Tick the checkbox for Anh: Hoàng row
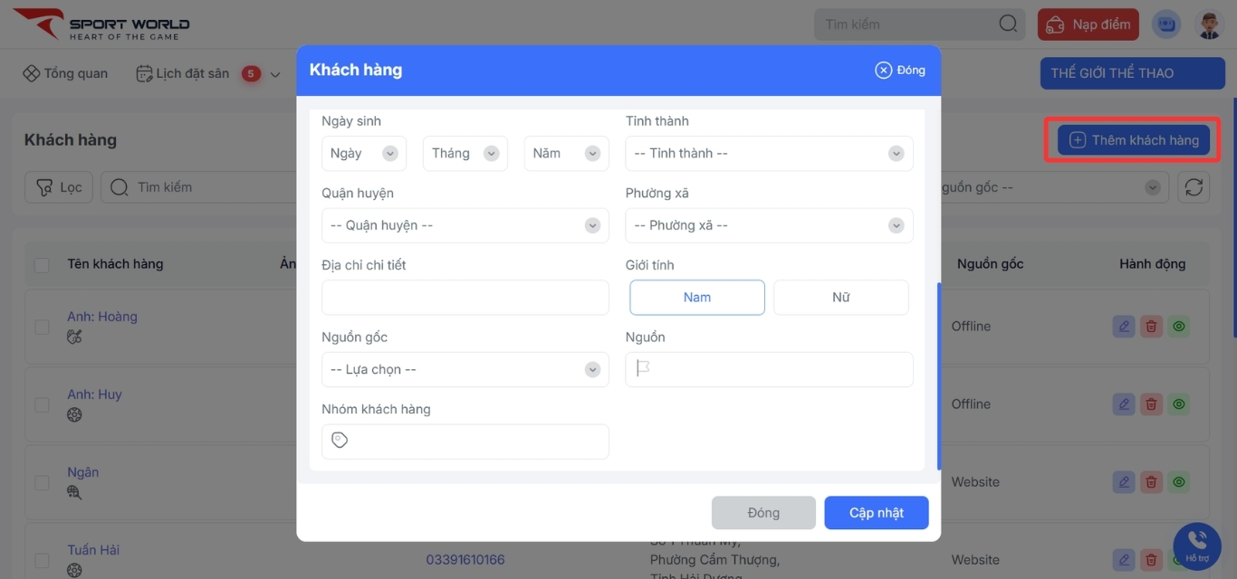 (x=42, y=327)
